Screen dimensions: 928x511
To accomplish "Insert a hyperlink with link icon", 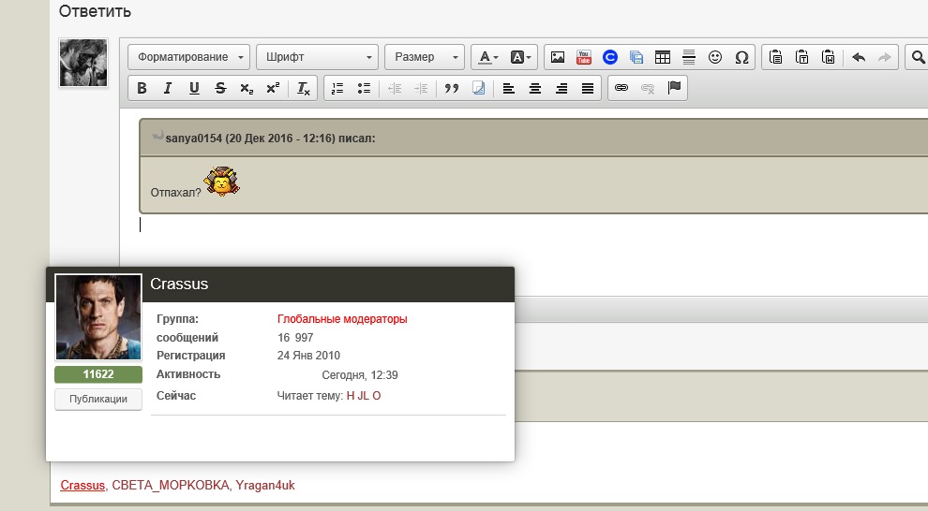I will pyautogui.click(x=621, y=89).
